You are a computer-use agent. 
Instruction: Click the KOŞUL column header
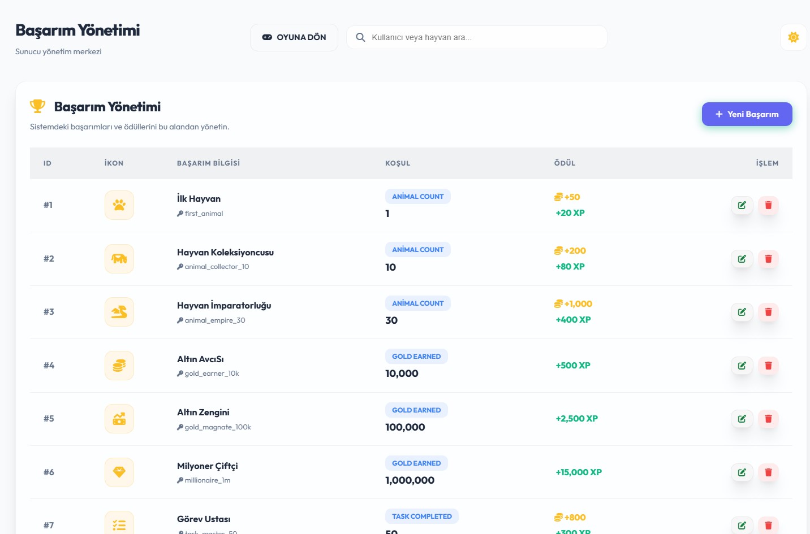[398, 163]
